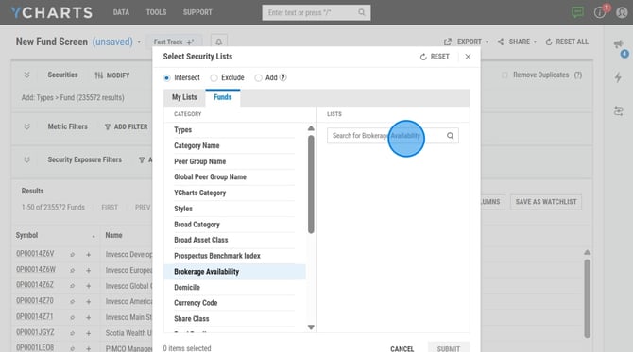Select the Prospectus Benchmark Index category
Screen dimensions: 633x352
pyautogui.click(x=234, y=256)
